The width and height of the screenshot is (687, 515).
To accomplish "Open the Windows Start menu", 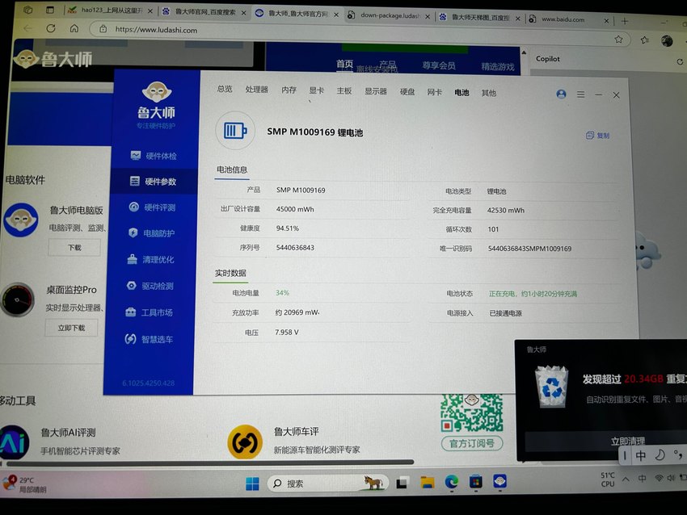I will point(252,484).
